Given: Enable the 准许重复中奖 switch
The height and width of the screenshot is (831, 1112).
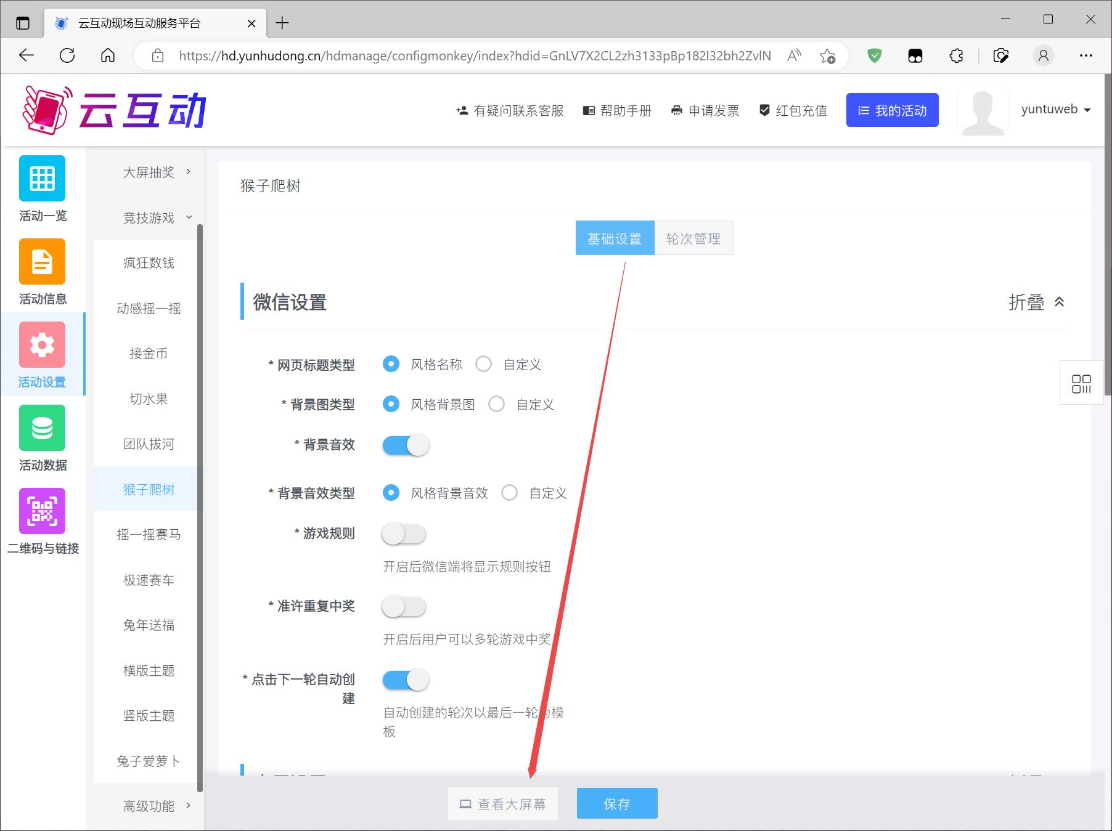Looking at the screenshot, I should pyautogui.click(x=404, y=606).
